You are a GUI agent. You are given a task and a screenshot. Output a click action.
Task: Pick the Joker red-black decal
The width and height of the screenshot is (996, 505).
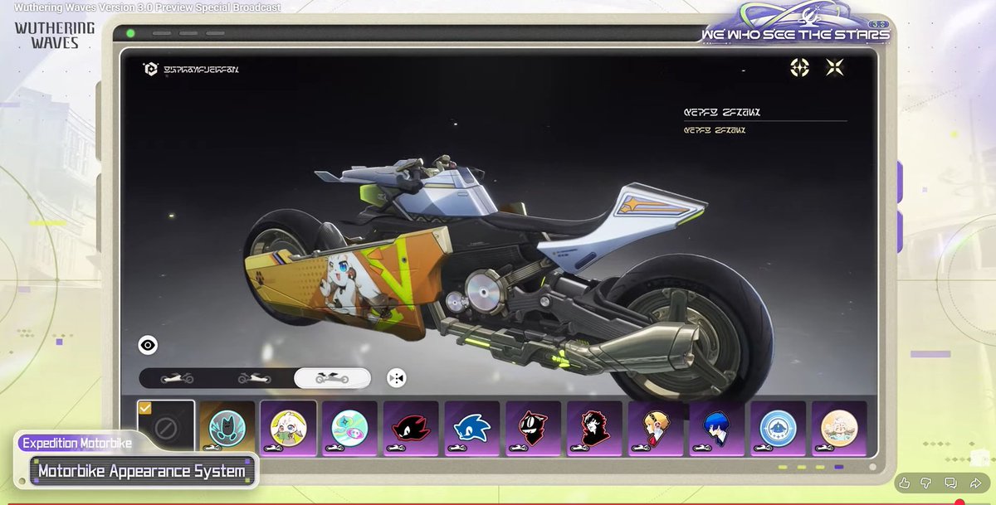595,429
